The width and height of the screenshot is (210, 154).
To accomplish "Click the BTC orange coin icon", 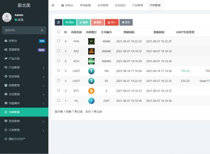I will click(91, 91).
